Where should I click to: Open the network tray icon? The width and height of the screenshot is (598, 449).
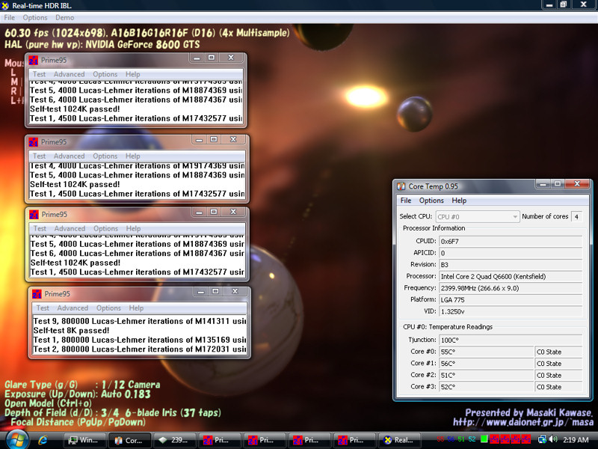(x=542, y=439)
